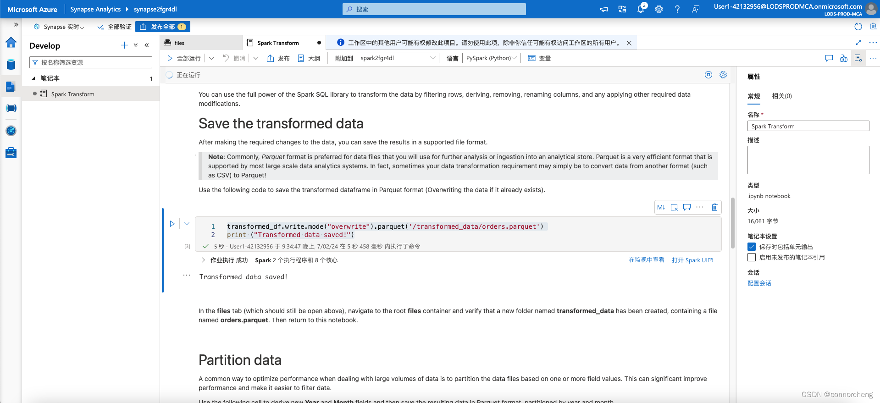Click 全部运行 run all button
The image size is (880, 403).
coord(184,58)
